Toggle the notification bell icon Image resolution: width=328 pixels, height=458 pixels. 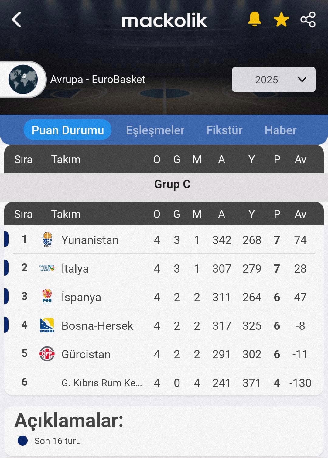coord(255,19)
